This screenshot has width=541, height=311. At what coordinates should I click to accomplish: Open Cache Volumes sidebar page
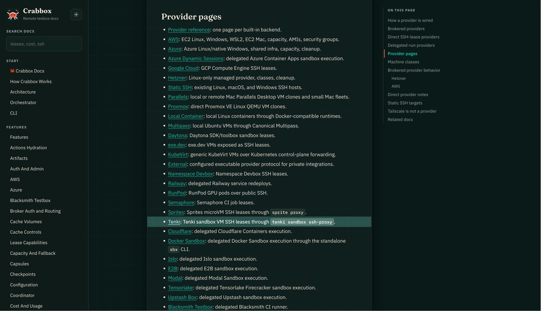click(x=26, y=221)
